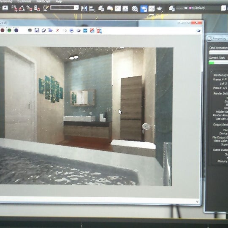Open the Help menu

click(x=59, y=1)
